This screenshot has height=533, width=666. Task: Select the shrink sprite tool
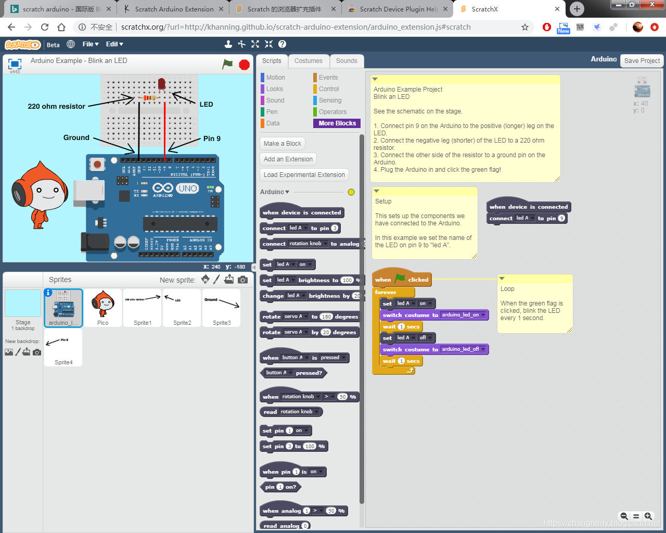[x=268, y=44]
